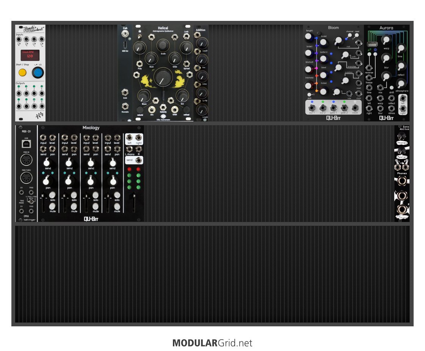Click the Clock BPM display
The image size is (425, 351).
coord(30,55)
